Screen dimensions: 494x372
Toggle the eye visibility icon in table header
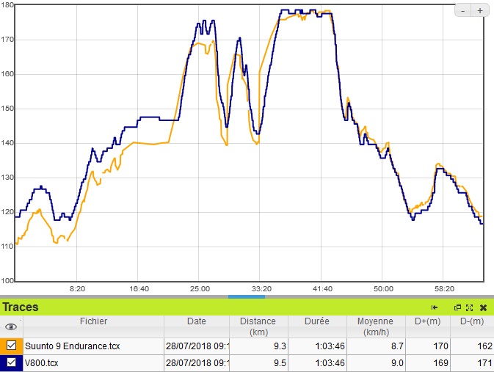[11, 327]
